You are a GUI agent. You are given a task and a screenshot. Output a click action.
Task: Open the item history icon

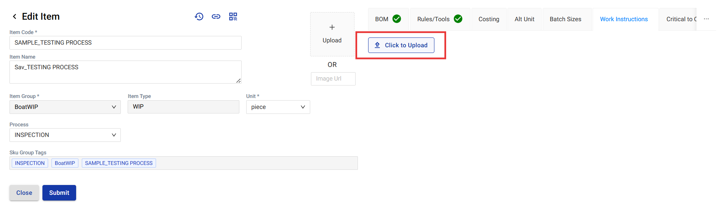[199, 17]
